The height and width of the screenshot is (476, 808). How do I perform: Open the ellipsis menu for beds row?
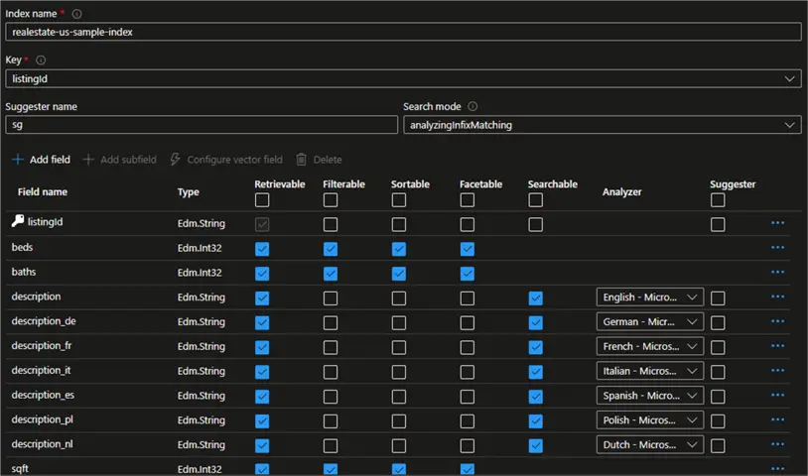coord(777,248)
